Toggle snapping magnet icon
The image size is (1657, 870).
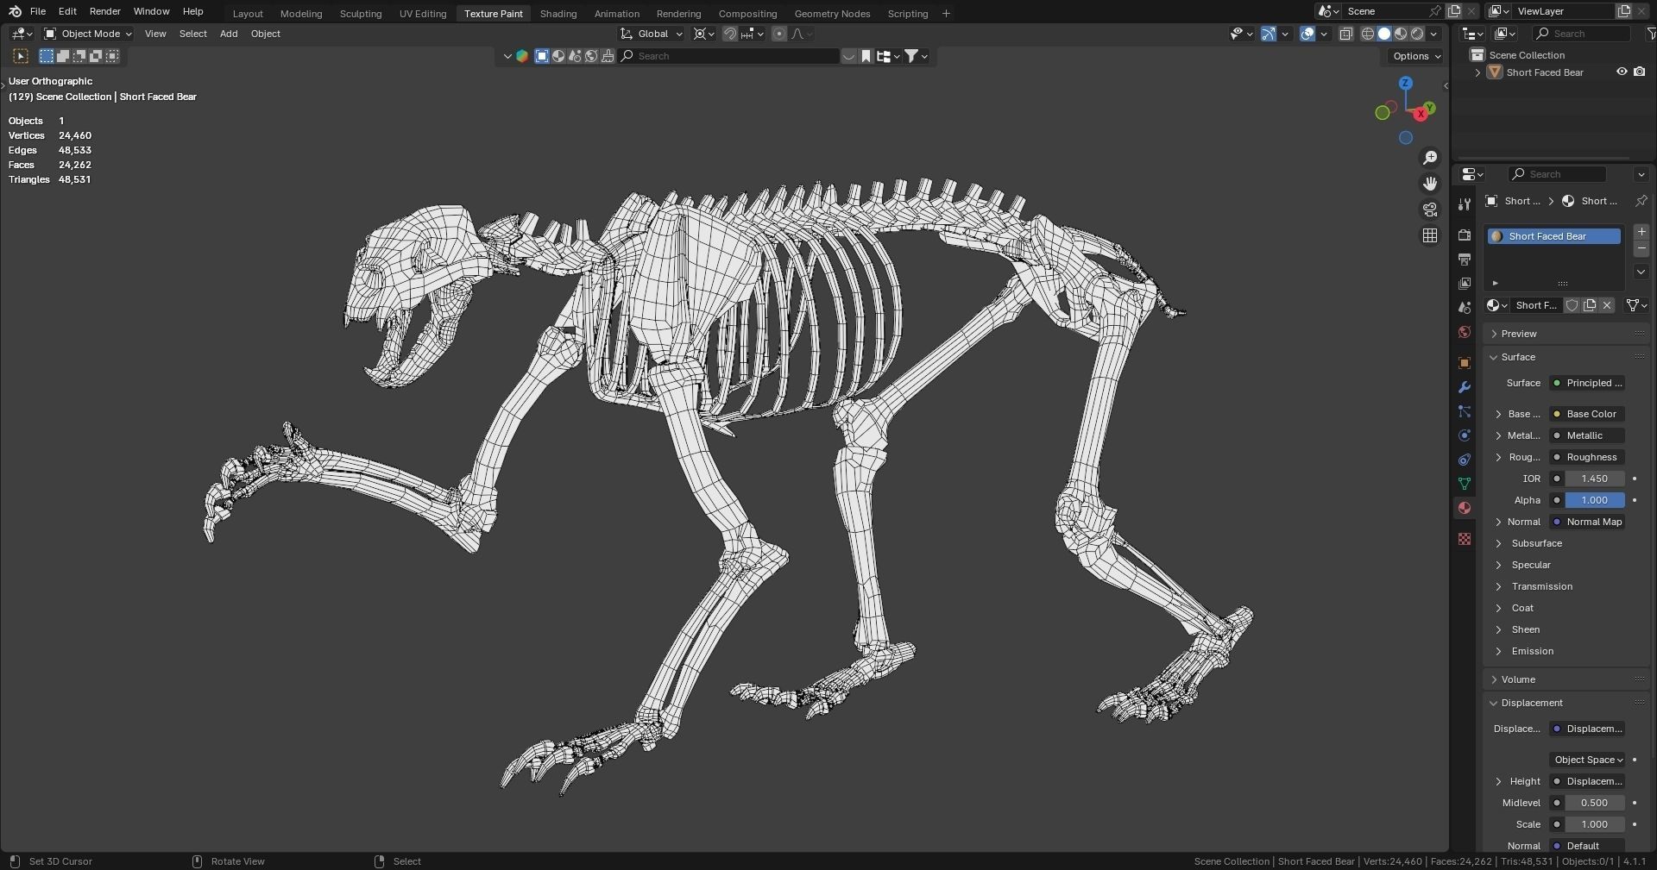729,34
